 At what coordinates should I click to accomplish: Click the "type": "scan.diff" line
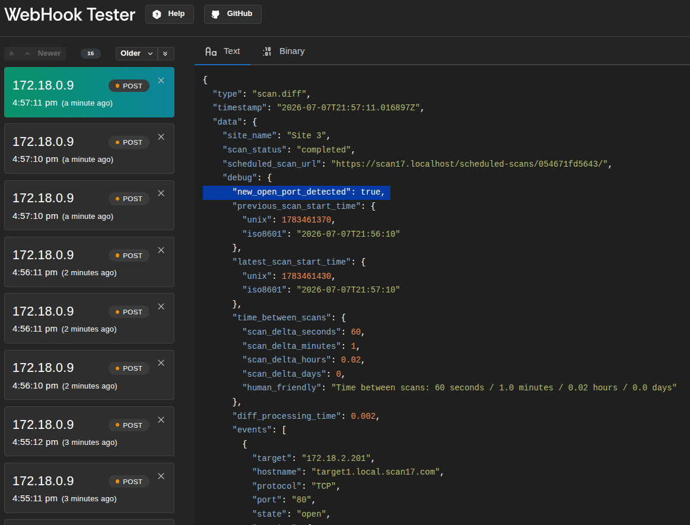pos(262,94)
